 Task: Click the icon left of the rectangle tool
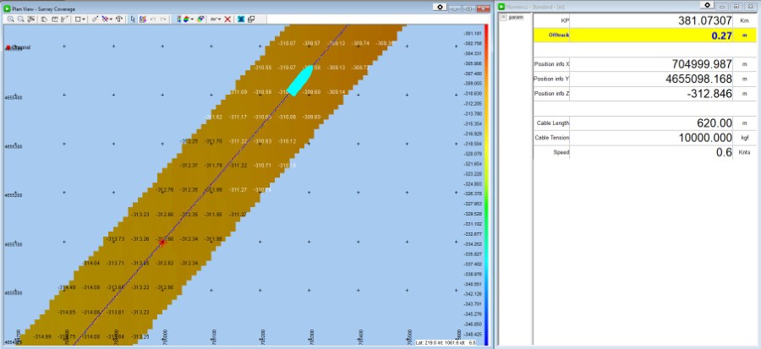click(x=64, y=19)
